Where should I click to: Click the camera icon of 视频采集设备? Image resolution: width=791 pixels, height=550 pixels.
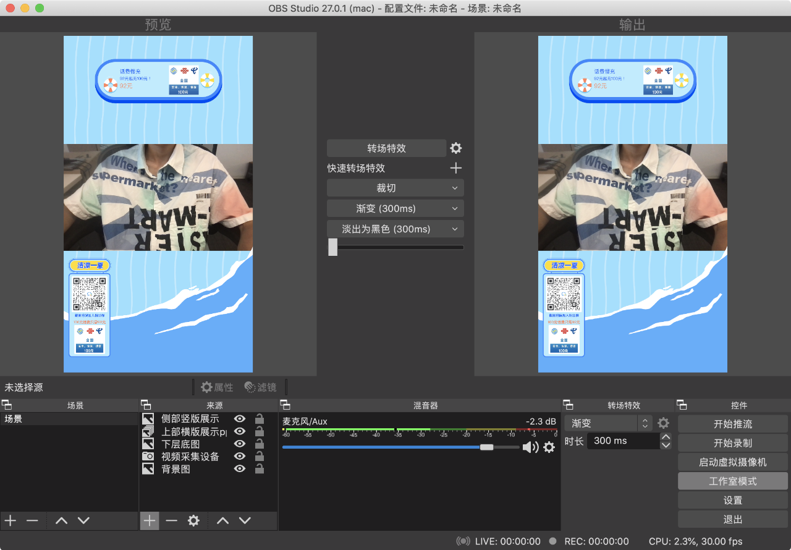[148, 457]
